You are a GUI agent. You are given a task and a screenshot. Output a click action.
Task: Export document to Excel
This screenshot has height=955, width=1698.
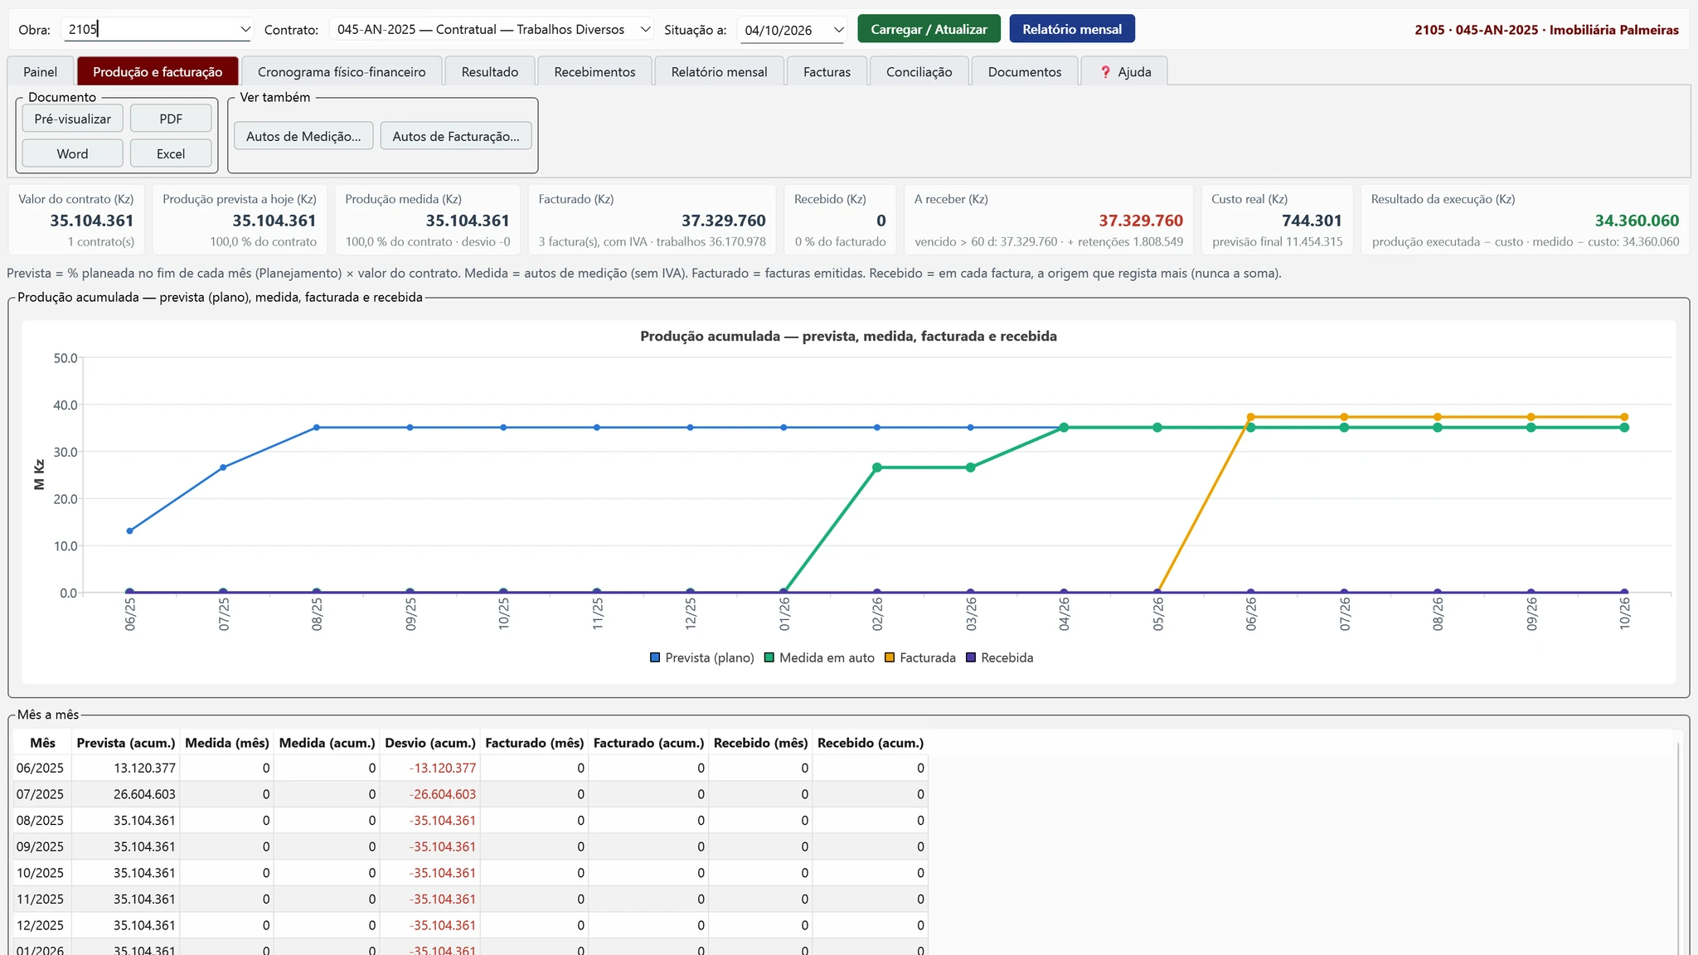(171, 153)
